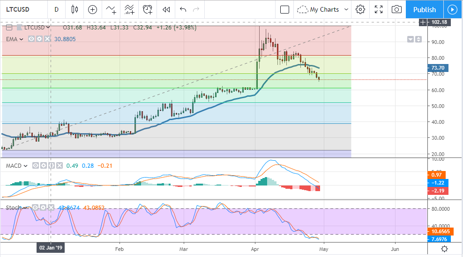Open indicator templates icon
Image resolution: width=463 pixels, height=257 pixels.
coord(129,9)
